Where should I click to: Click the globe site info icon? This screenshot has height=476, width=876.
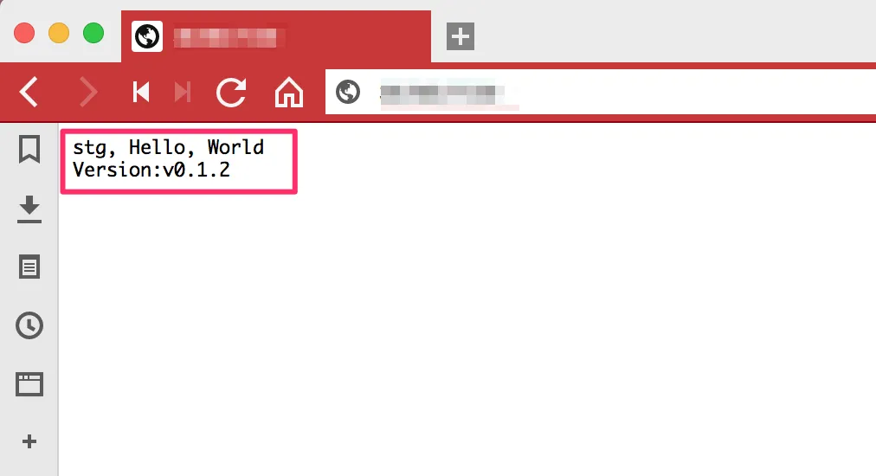(x=347, y=93)
